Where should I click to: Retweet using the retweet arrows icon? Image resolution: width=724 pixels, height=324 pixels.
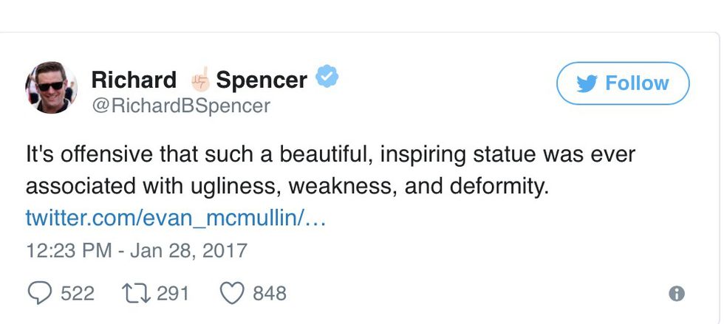(135, 293)
